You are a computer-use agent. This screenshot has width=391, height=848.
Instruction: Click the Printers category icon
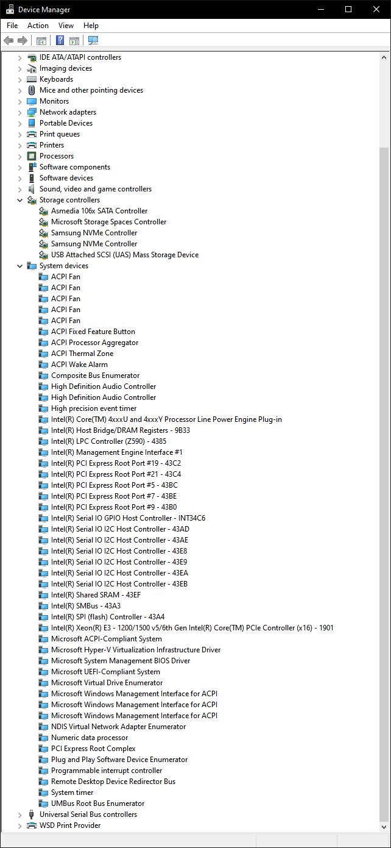(x=32, y=145)
